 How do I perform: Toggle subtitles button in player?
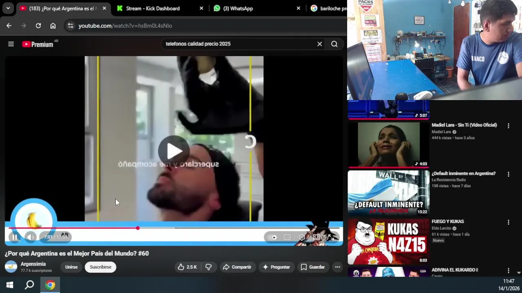[x=287, y=237]
